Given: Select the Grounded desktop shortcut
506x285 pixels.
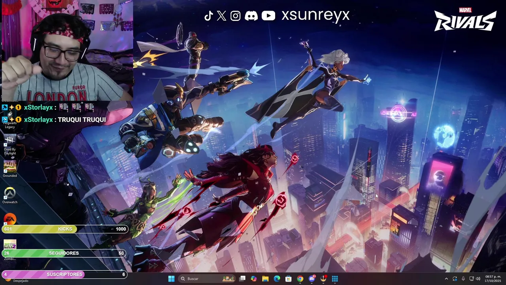Looking at the screenshot, I should coord(10,169).
